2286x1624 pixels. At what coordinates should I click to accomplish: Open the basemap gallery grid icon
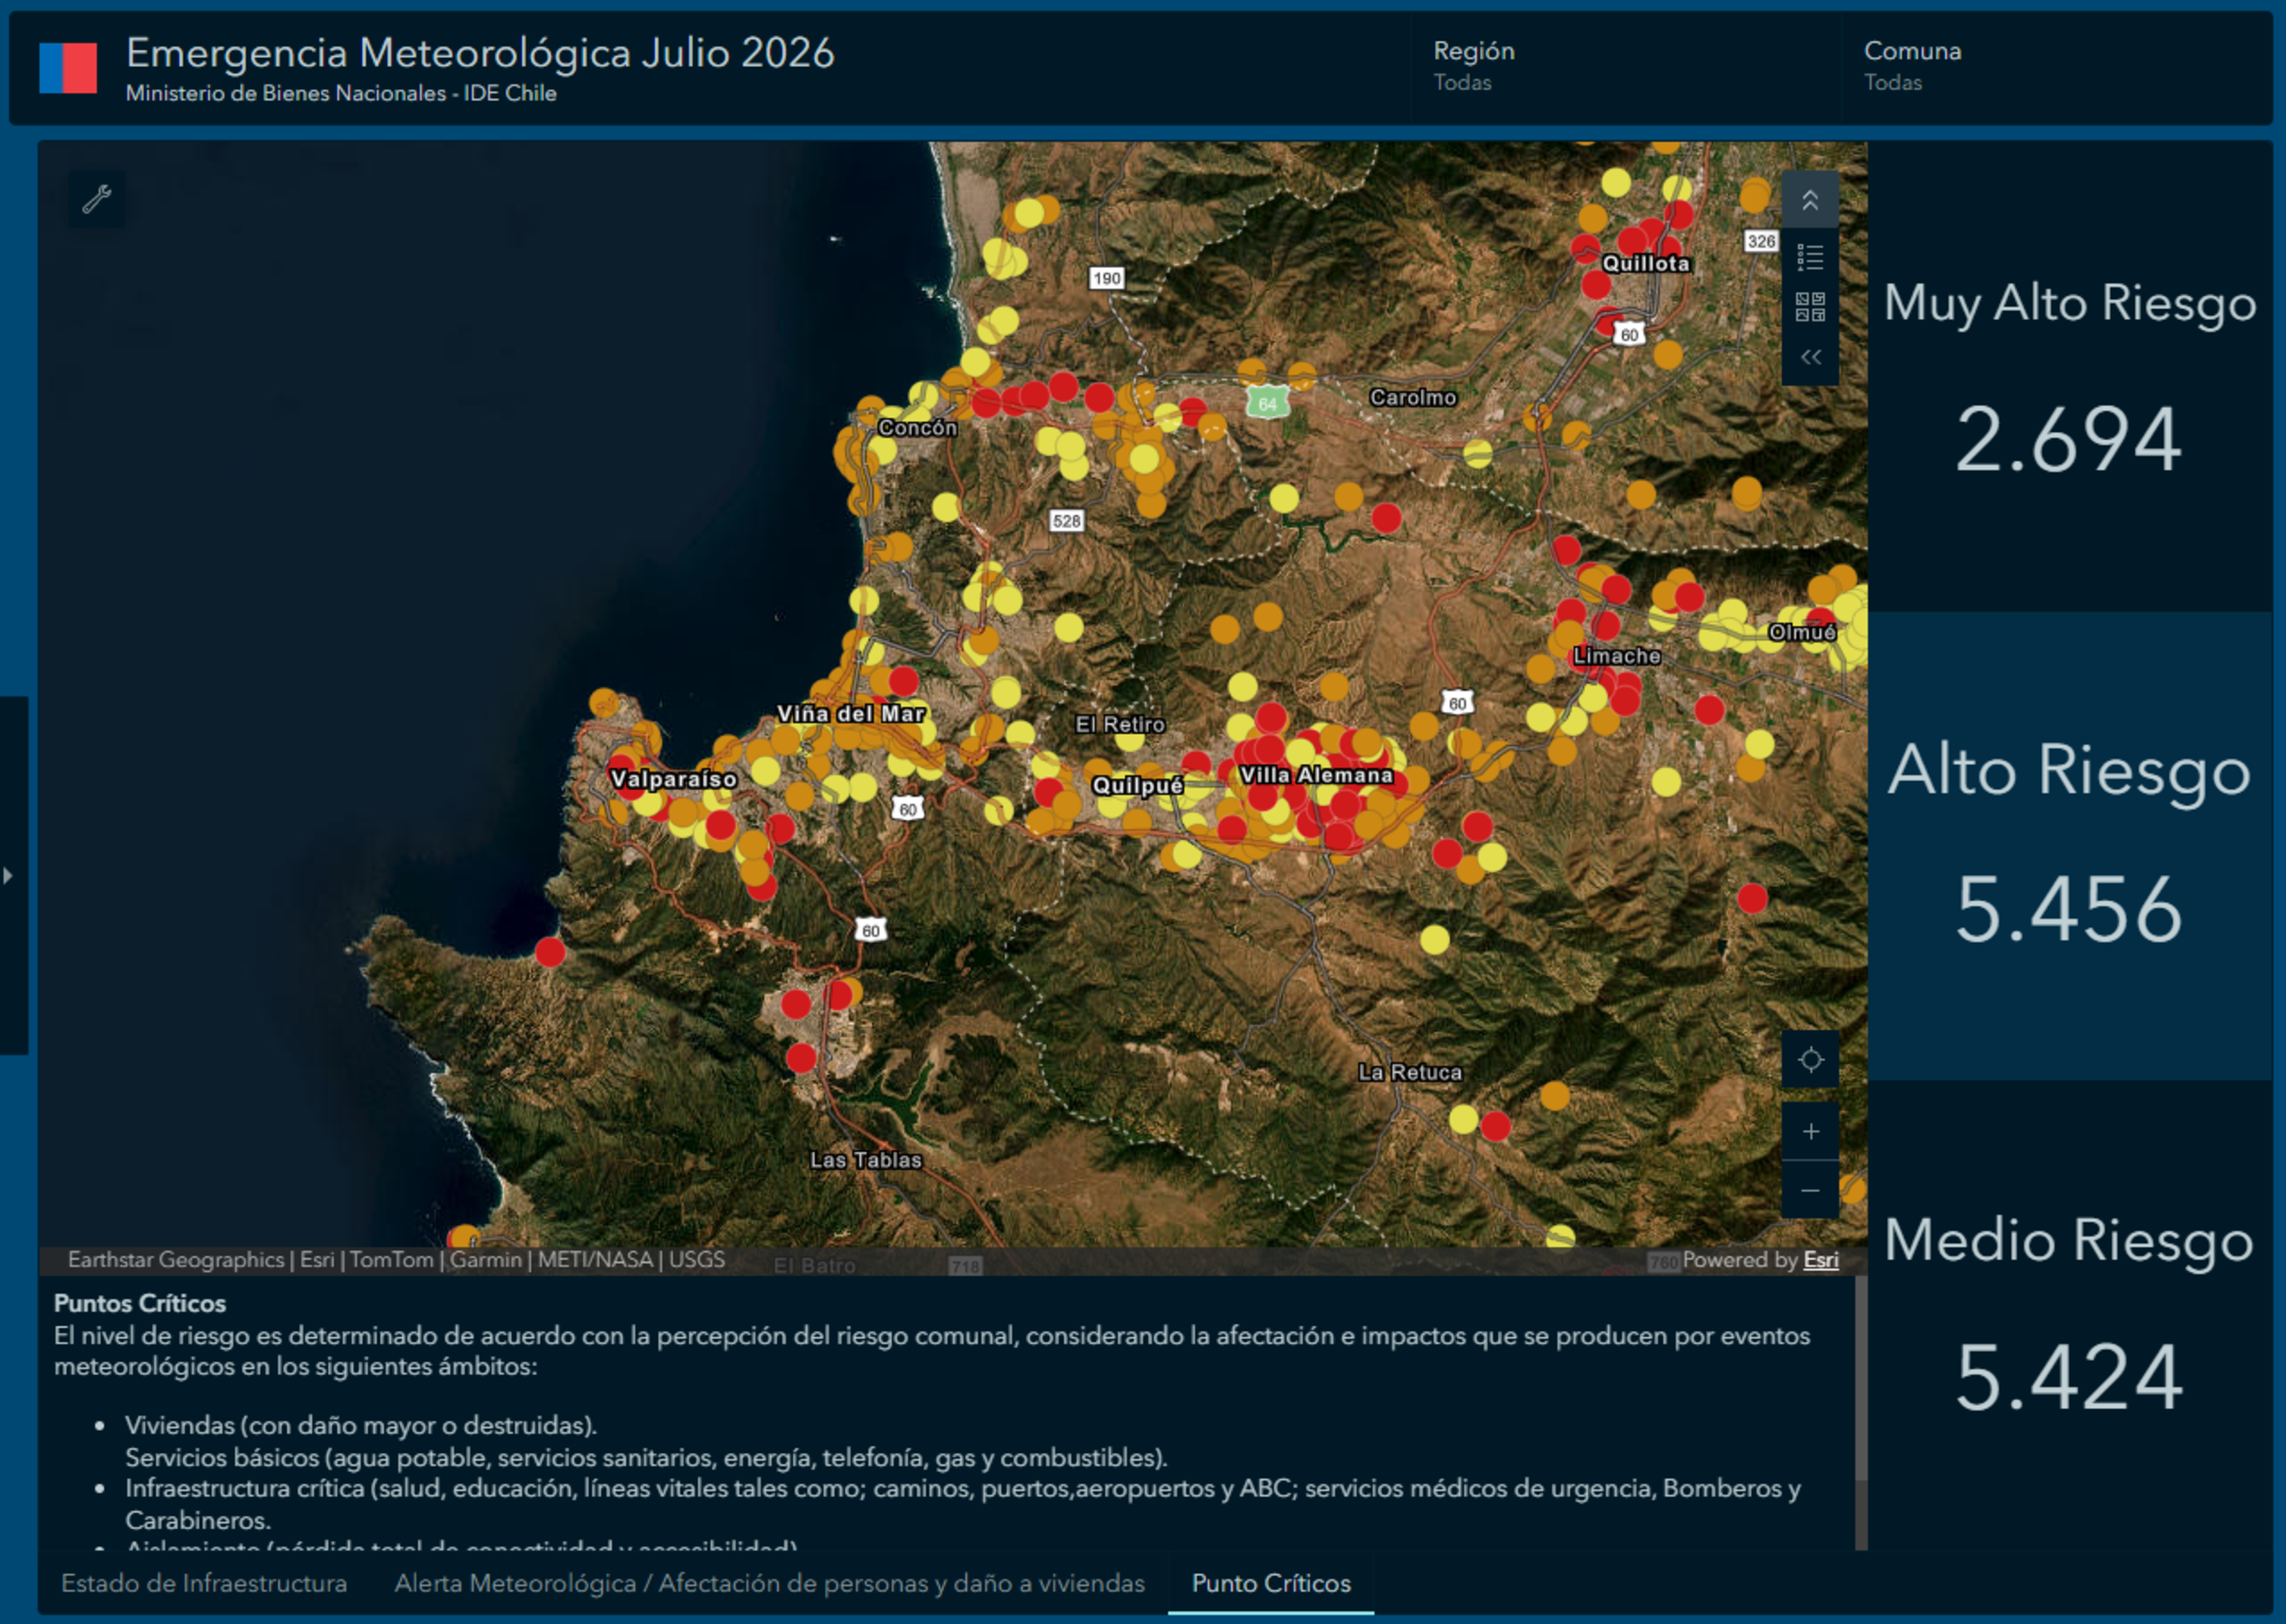coord(1810,307)
